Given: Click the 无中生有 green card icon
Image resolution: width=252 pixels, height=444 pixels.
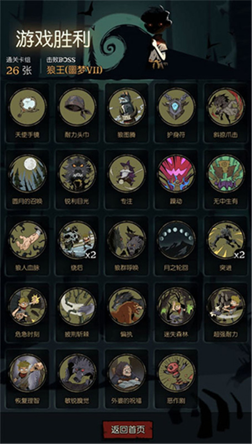Looking at the screenshot, I should (x=226, y=174).
